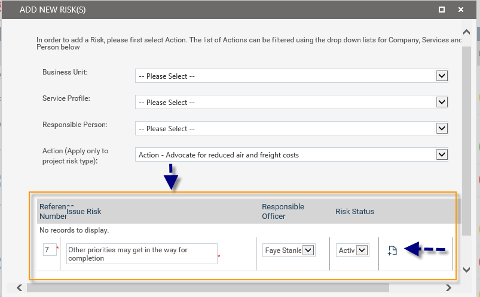The width and height of the screenshot is (480, 297).
Task: Open the Responsible Person dropdown
Action: 442,128
